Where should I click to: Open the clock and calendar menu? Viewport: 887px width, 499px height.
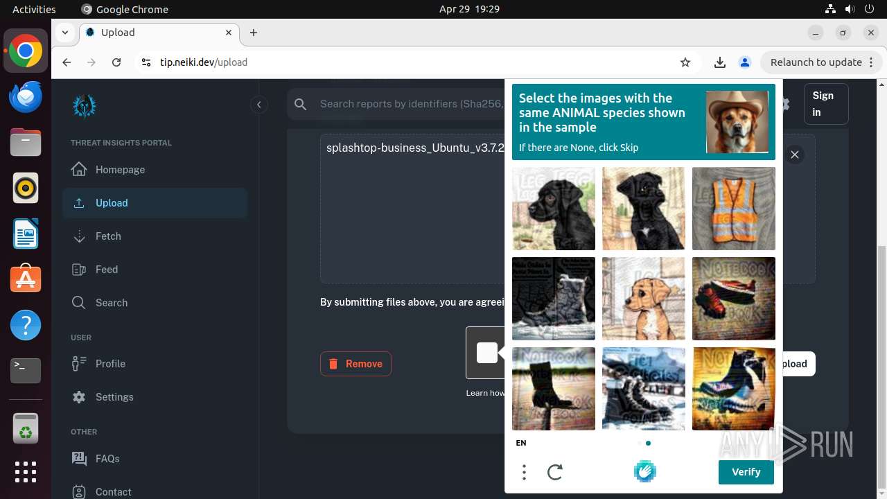[469, 9]
